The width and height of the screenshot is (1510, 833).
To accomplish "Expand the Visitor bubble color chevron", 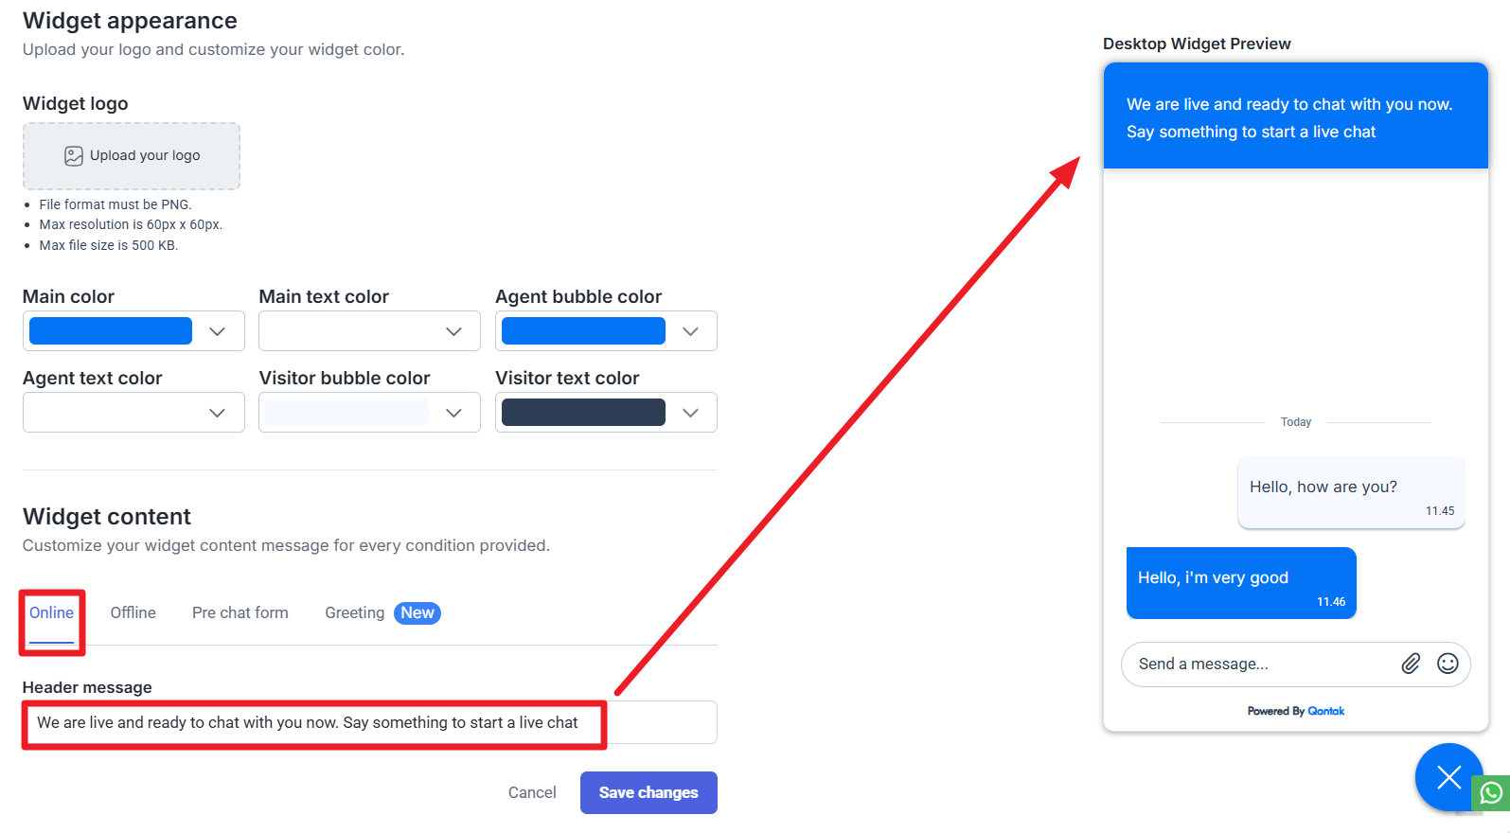I will (453, 413).
